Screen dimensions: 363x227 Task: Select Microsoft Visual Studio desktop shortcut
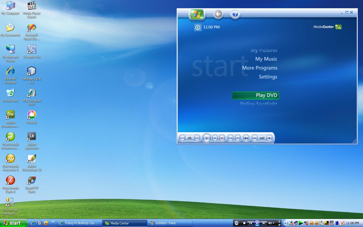(x=31, y=32)
